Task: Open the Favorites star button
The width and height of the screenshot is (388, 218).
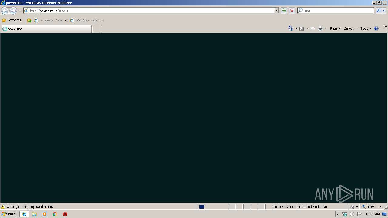Action: click(12, 20)
